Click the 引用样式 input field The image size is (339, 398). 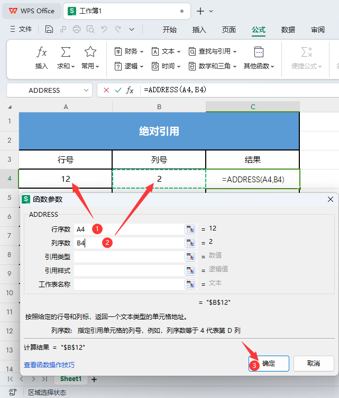point(129,271)
